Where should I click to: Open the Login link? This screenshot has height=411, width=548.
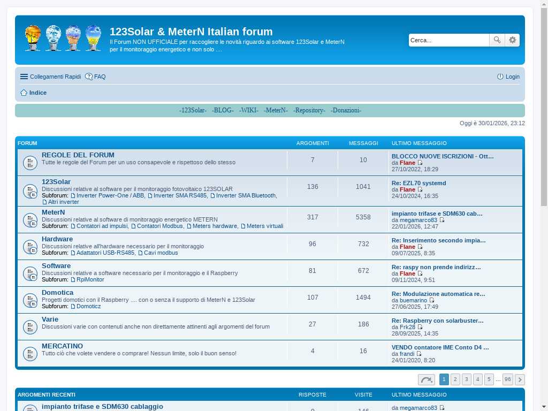(x=508, y=77)
